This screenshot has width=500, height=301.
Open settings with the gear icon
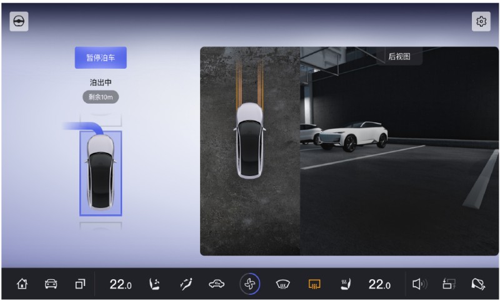point(481,21)
